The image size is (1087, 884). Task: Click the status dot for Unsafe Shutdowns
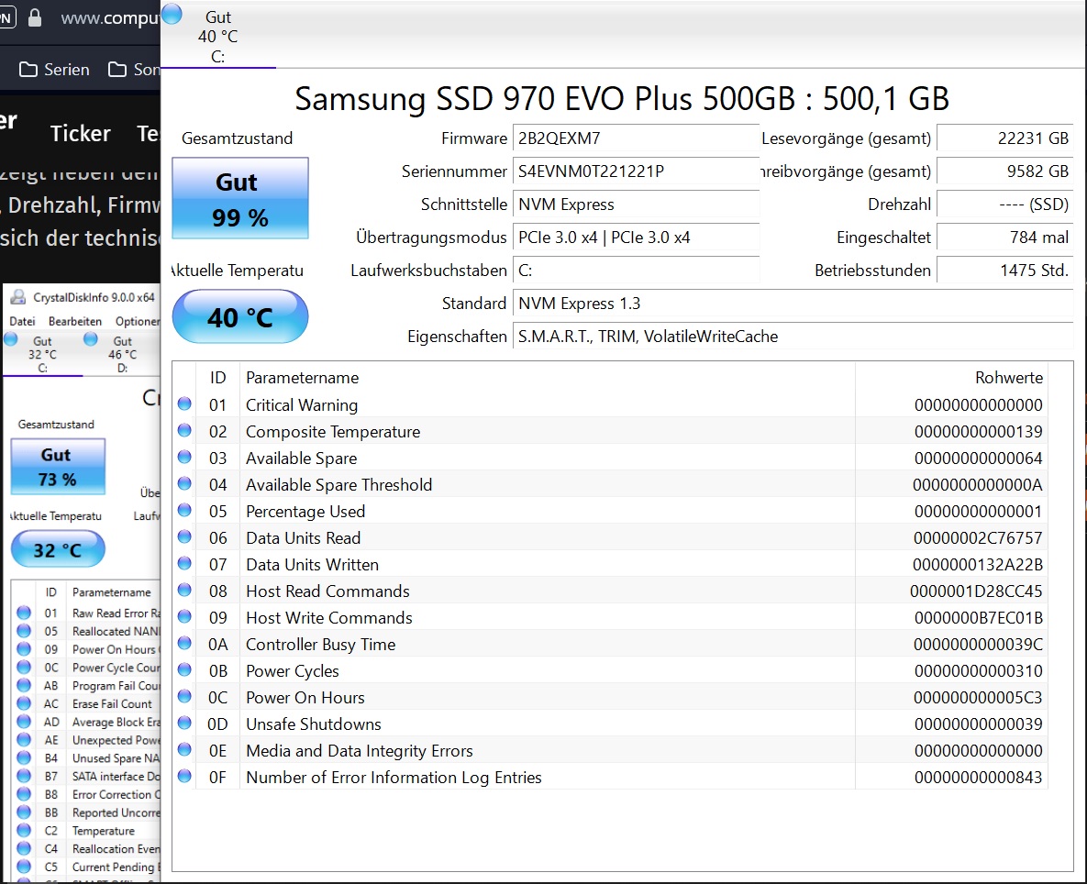click(x=184, y=724)
